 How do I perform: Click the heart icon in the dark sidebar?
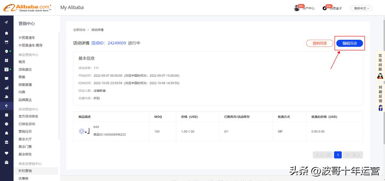[x=6, y=153]
